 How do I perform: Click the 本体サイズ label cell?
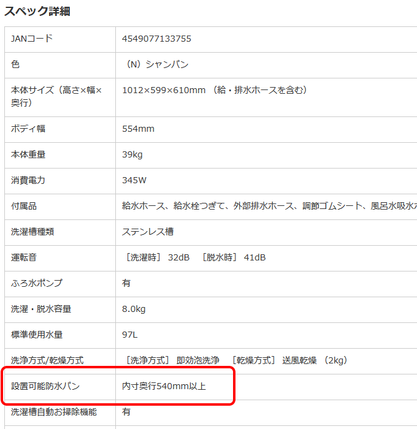pos(60,97)
